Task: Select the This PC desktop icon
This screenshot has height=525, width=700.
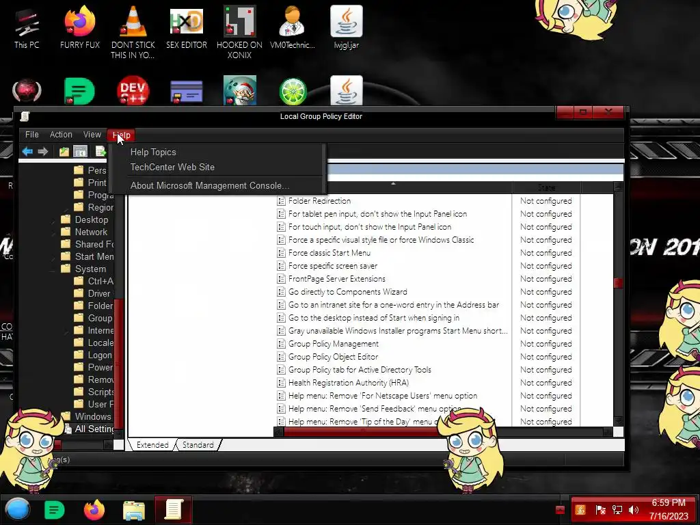Action: click(27, 27)
